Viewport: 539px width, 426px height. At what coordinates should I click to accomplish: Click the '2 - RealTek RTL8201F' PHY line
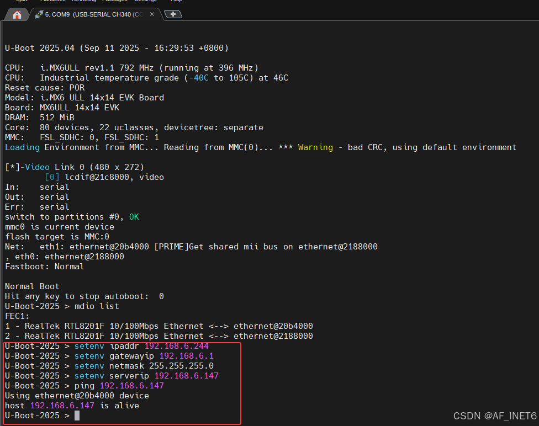click(159, 337)
